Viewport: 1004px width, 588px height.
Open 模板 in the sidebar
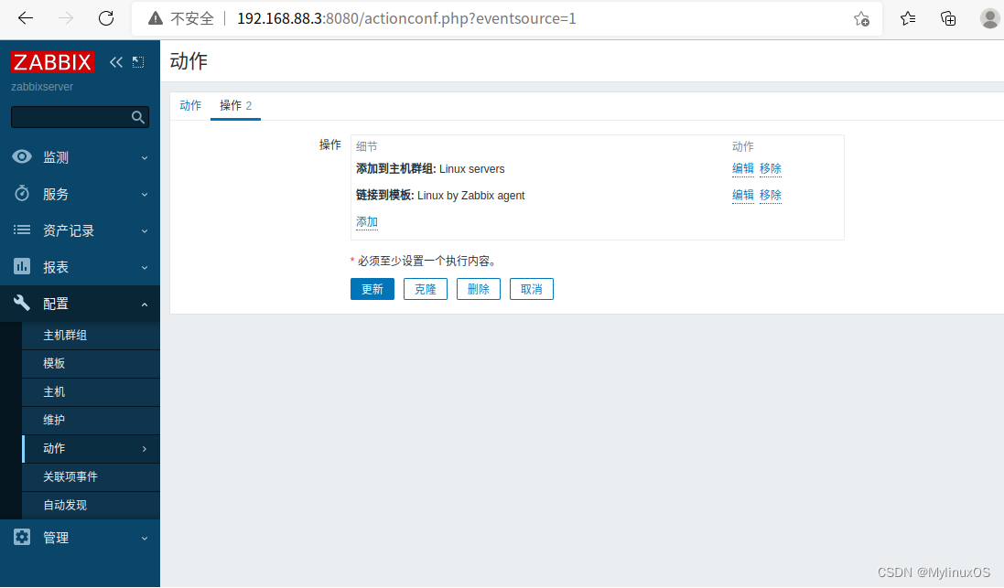click(91, 363)
